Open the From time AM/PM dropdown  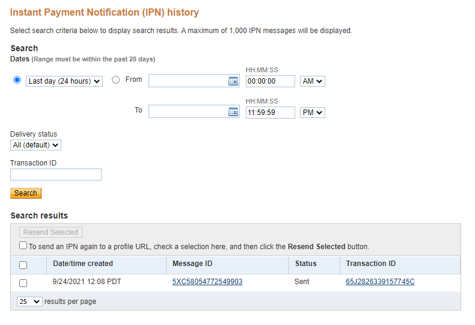313,81
